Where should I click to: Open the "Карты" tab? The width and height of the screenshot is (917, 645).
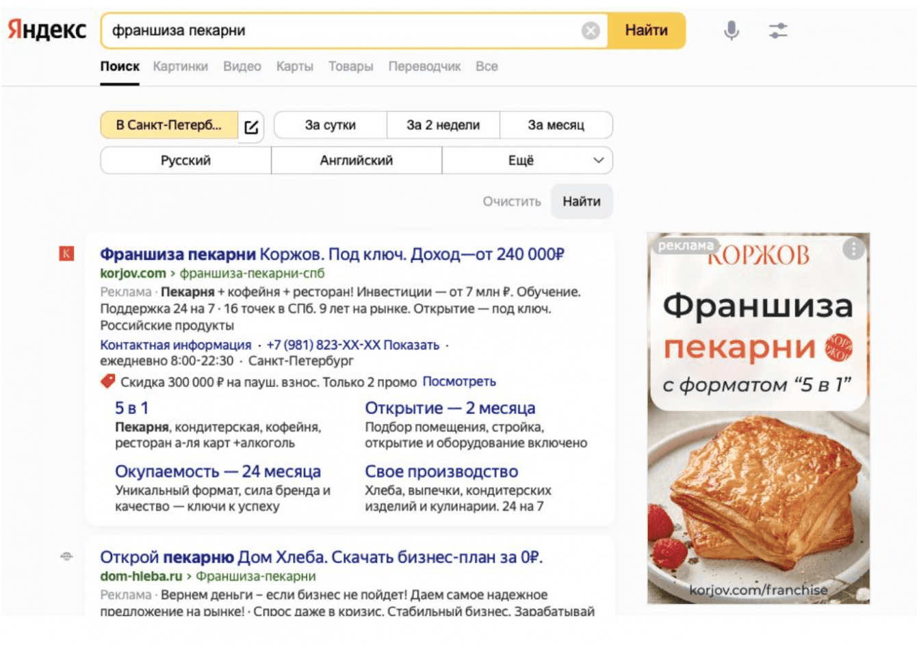click(x=294, y=66)
